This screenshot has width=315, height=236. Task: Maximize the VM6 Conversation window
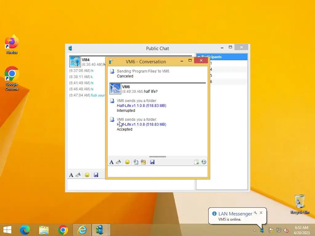tap(190, 61)
